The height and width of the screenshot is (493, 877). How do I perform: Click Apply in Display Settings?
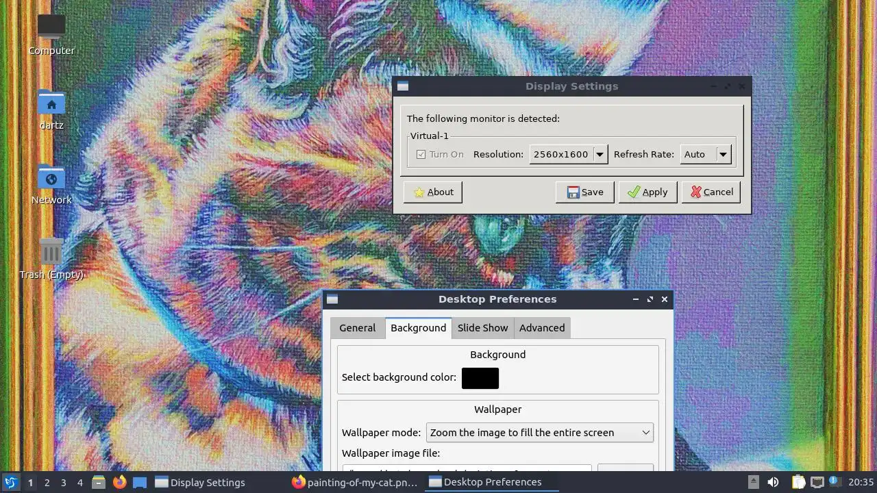click(647, 192)
